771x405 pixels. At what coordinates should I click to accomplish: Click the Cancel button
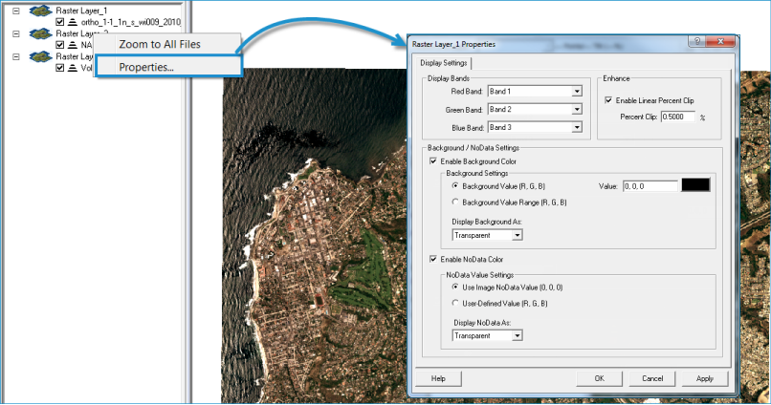[652, 378]
